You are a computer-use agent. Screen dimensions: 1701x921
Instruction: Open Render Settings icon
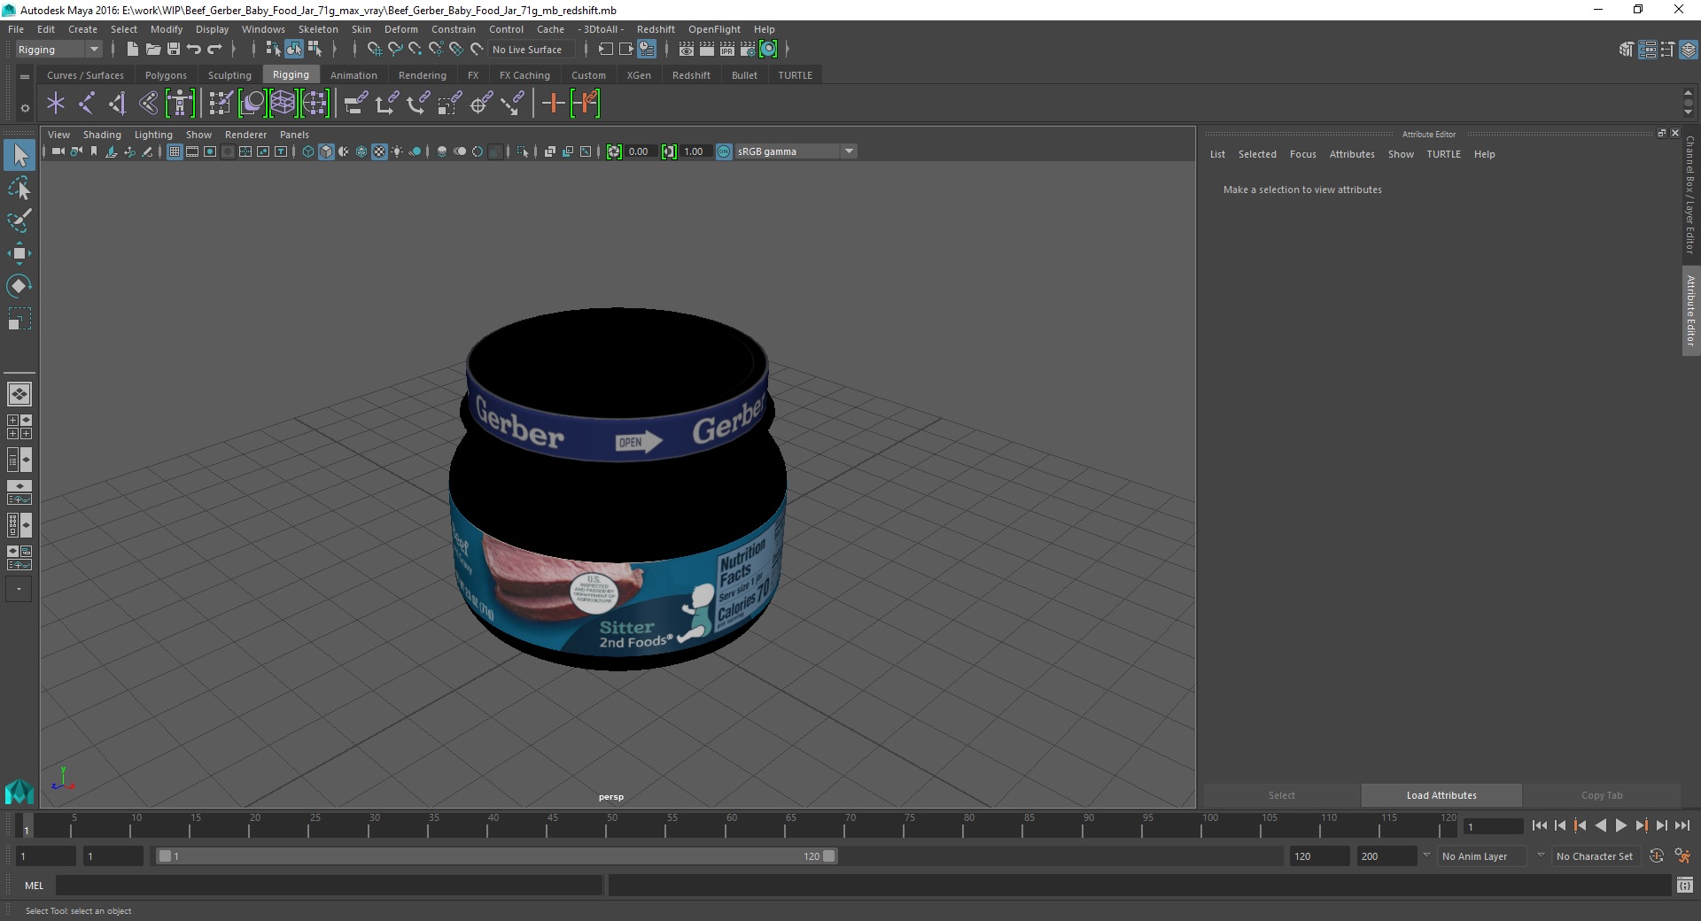748,50
